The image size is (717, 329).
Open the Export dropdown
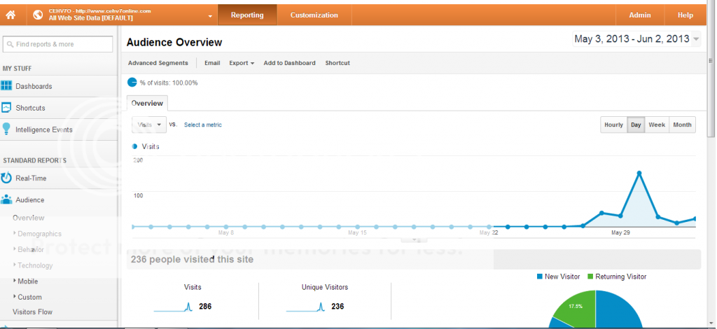pyautogui.click(x=242, y=63)
